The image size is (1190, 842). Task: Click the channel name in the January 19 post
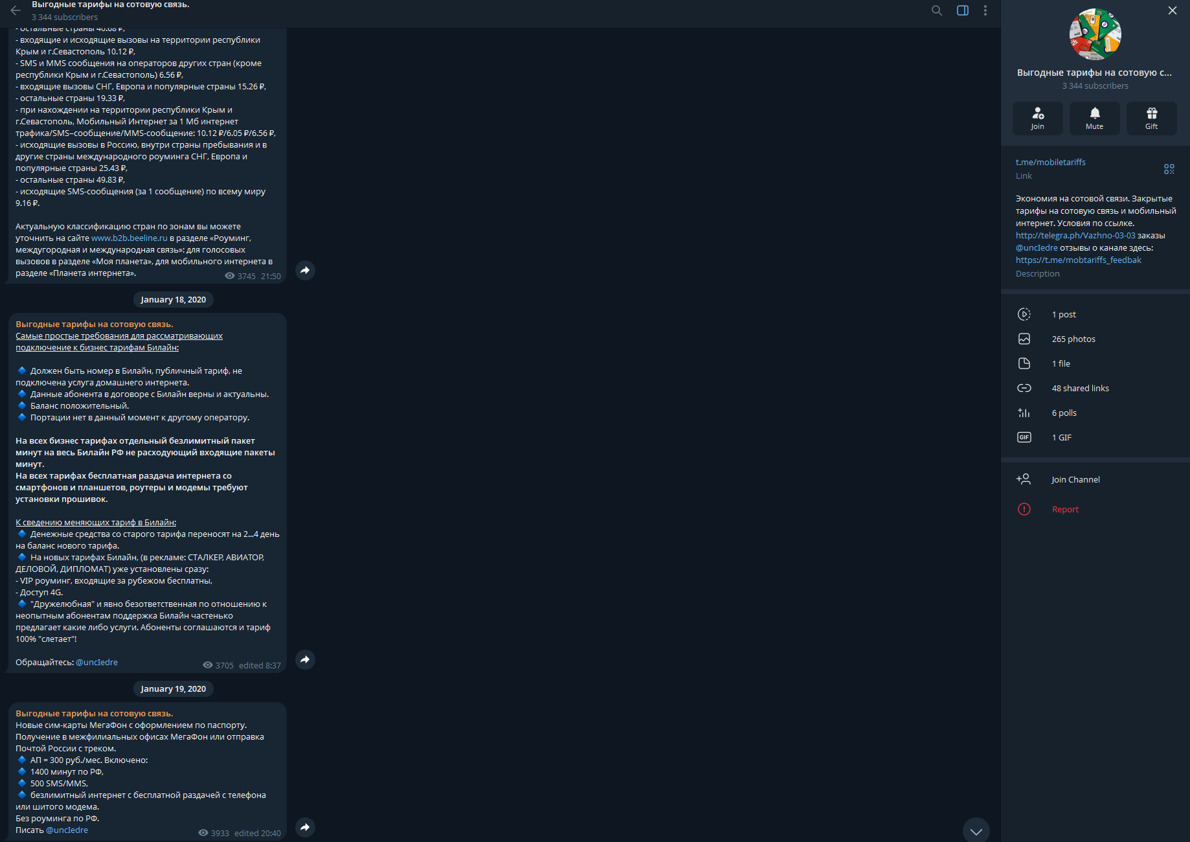point(95,713)
